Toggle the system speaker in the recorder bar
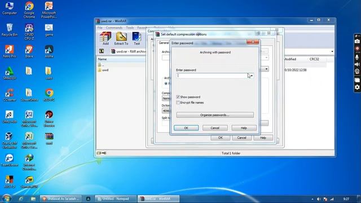Viewport: 361px width, 203px height. coord(357,64)
